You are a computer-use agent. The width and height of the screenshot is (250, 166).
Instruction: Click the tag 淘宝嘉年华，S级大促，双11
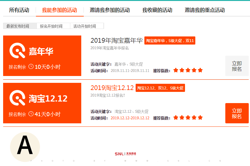pyautogui.click(x=170, y=41)
